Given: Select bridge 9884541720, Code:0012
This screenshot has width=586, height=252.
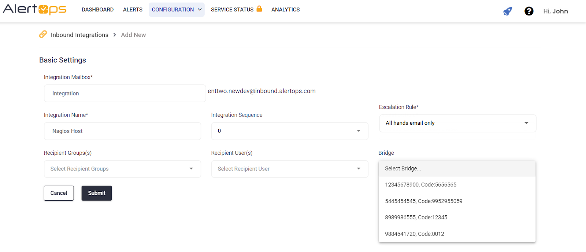Looking at the screenshot, I should [x=457, y=234].
